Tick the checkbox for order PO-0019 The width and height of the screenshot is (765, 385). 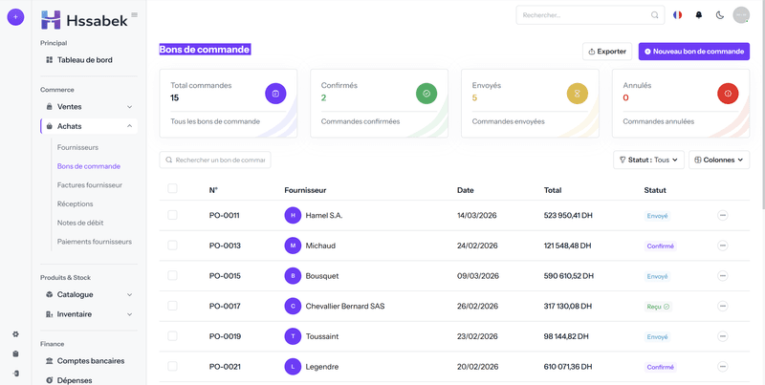click(x=172, y=336)
